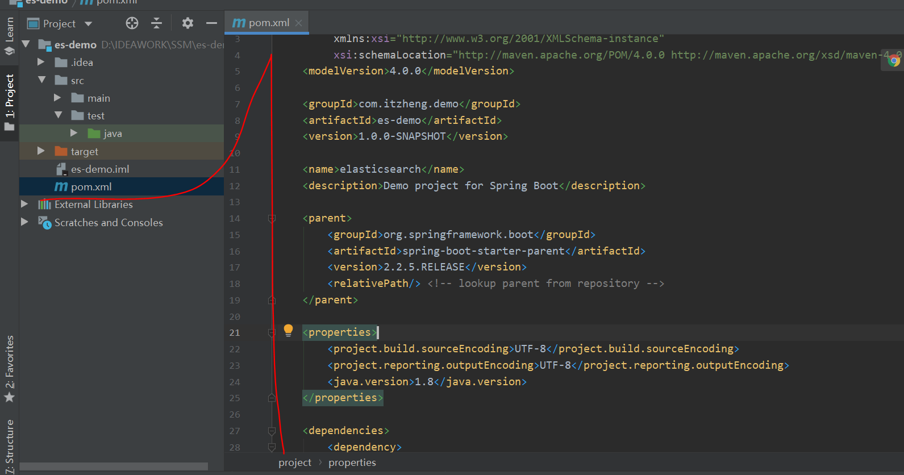Image resolution: width=904 pixels, height=475 pixels.
Task: Click project.build.sourceEncoding UTF-8 line
Action: [534, 349]
